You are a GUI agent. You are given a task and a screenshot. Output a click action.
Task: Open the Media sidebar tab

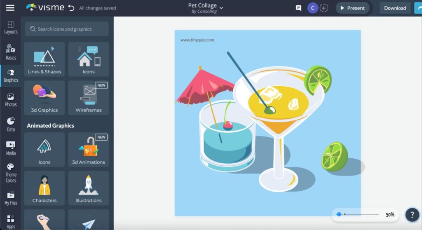(x=11, y=148)
